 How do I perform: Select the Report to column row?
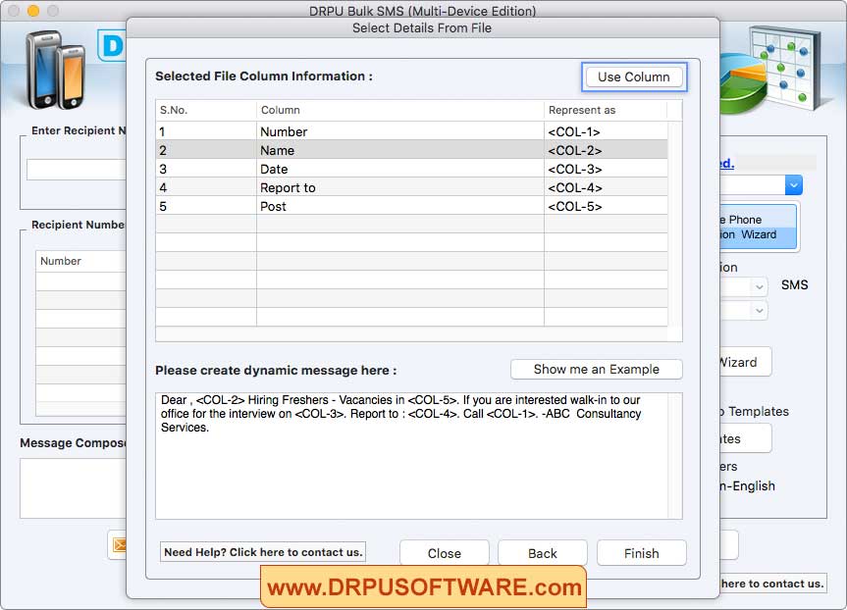click(x=411, y=187)
